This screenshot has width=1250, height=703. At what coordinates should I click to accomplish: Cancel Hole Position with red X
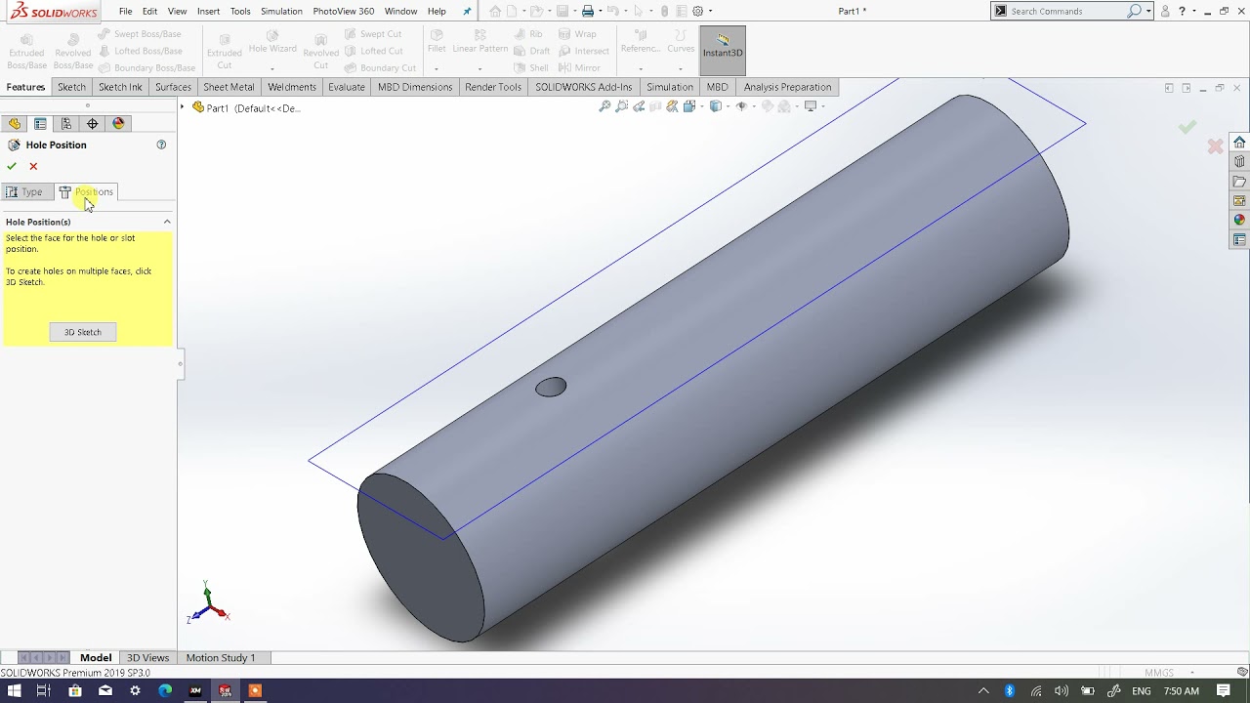tap(33, 166)
